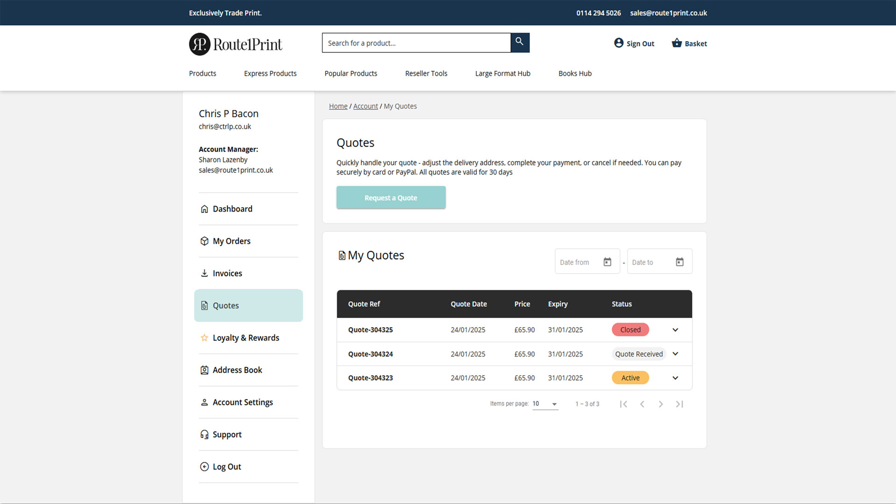Image resolution: width=896 pixels, height=504 pixels.
Task: Open the Popular Products menu
Action: [351, 73]
